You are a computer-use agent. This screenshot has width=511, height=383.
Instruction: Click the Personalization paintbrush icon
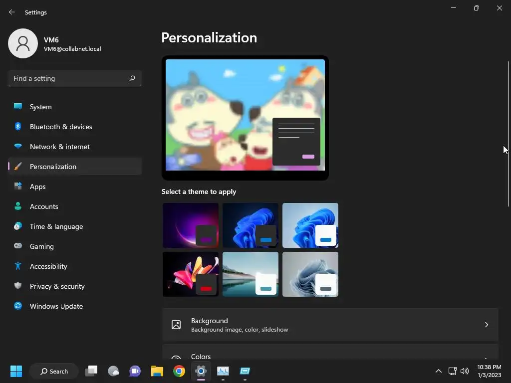[18, 167]
